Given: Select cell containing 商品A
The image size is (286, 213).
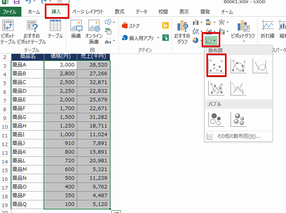Looking at the screenshot, I should coord(28,65).
